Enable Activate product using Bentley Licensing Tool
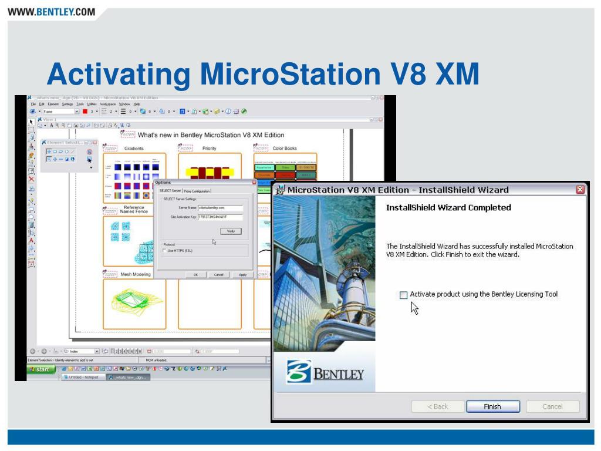The width and height of the screenshot is (601, 451). click(403, 295)
